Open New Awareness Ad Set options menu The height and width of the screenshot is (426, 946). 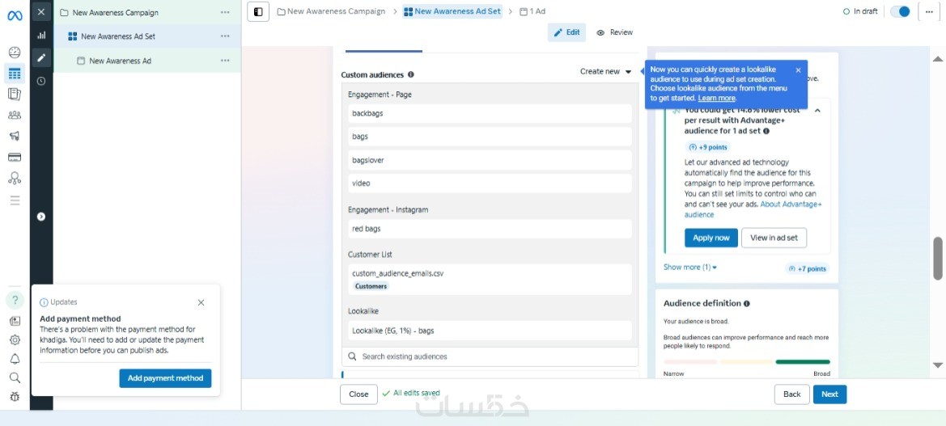(x=225, y=36)
